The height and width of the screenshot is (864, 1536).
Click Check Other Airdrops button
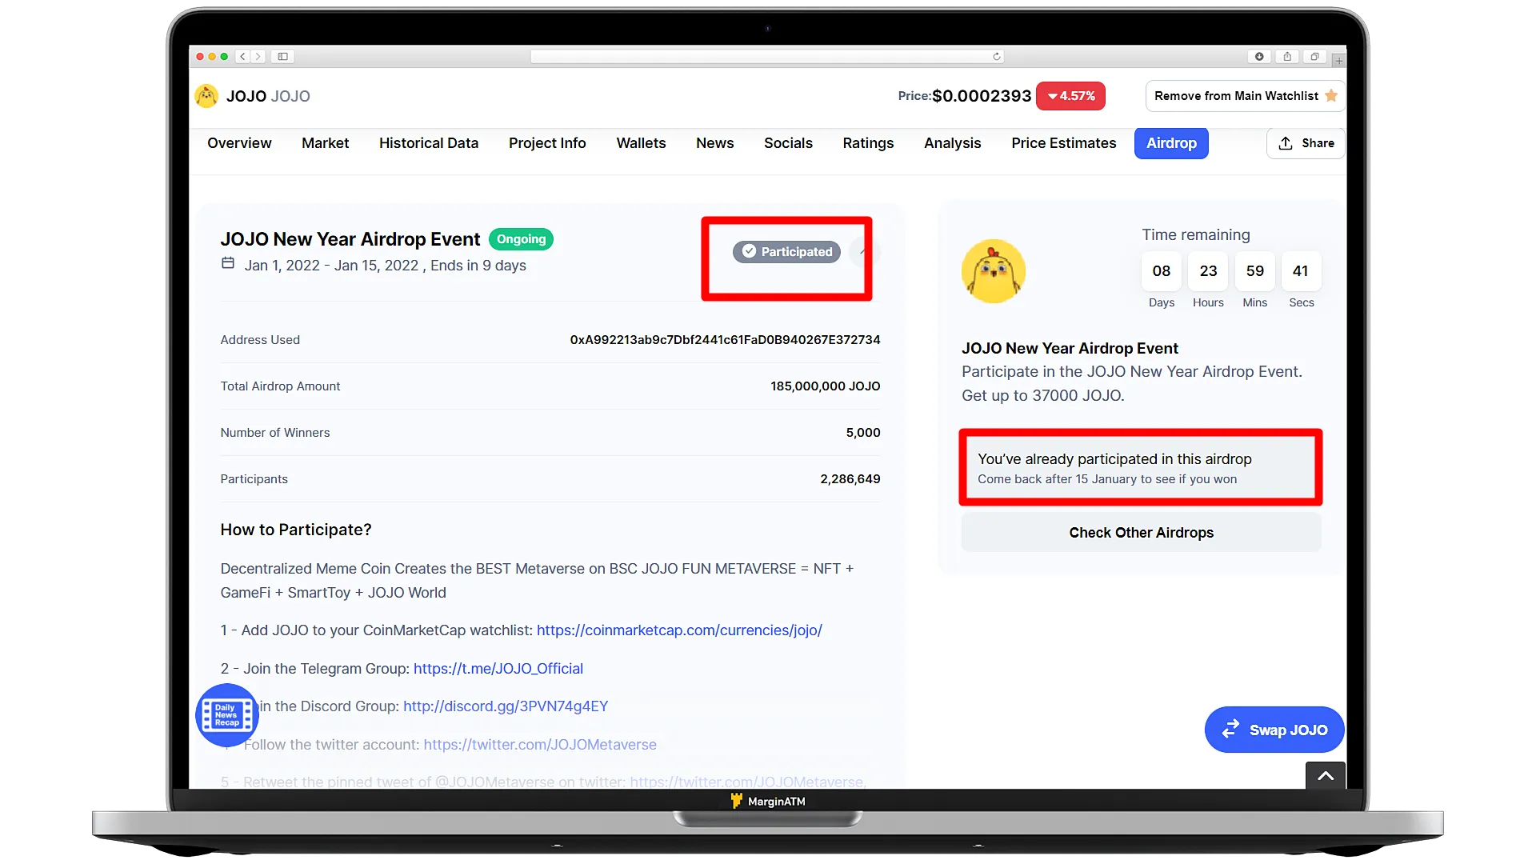[x=1141, y=533]
